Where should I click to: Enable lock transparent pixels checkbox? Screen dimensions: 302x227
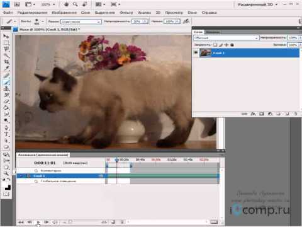coord(215,45)
